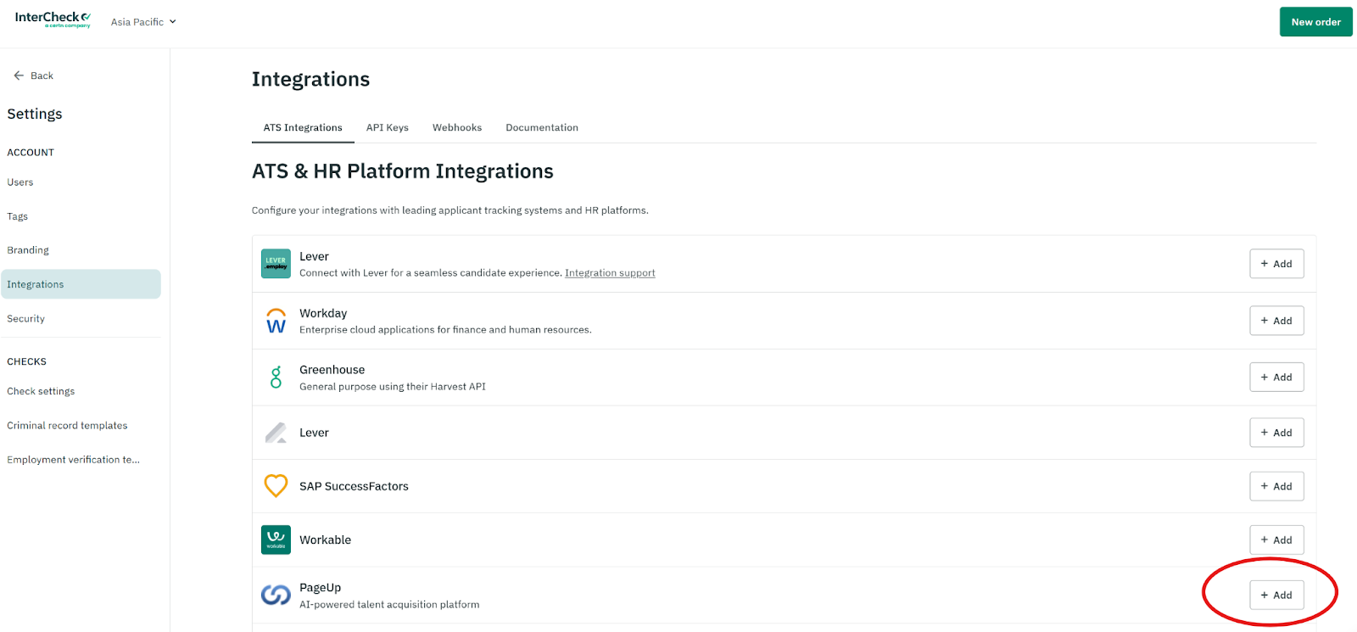Open the Integration support link
1357x632 pixels.
[610, 273]
